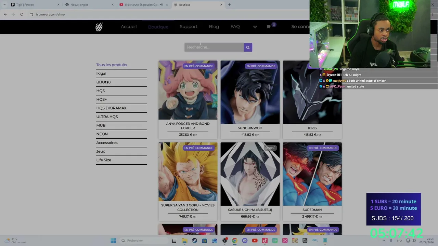Open the Sasuke Uchiha (Bijutsu) thumbnail
Viewport: 438px width, 246px height.
point(250,174)
